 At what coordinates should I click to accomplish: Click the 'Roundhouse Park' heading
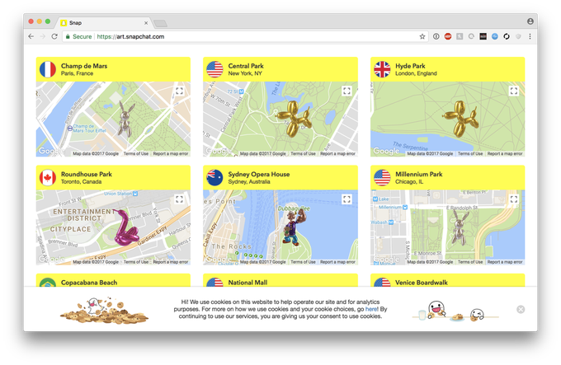point(87,174)
